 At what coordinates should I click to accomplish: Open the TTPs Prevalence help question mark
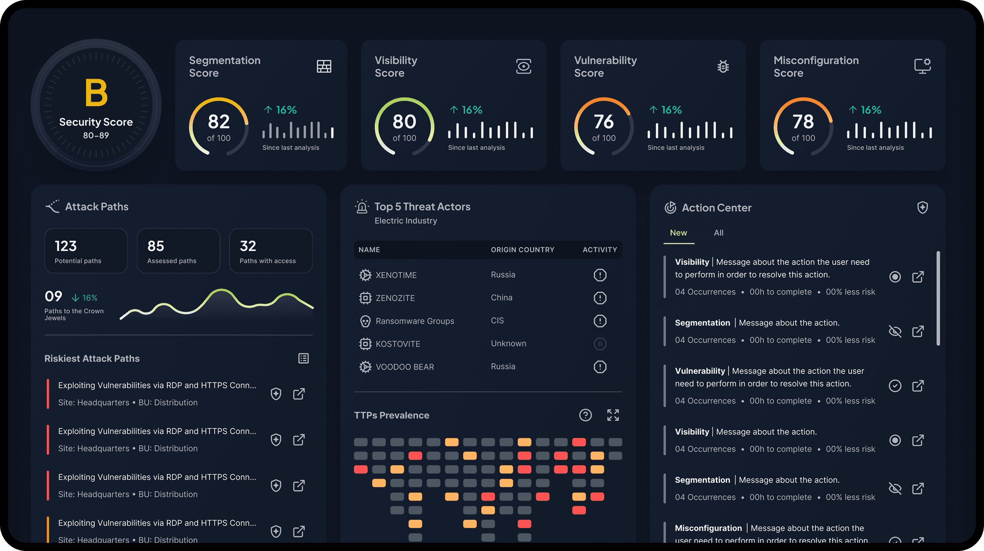click(585, 415)
